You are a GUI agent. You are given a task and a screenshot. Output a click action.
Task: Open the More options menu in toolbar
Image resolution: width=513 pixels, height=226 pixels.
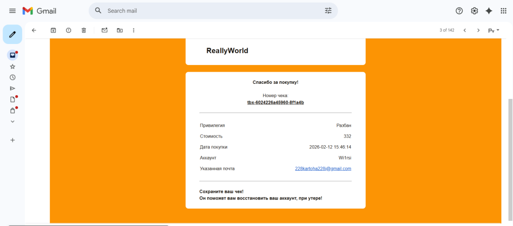click(133, 30)
